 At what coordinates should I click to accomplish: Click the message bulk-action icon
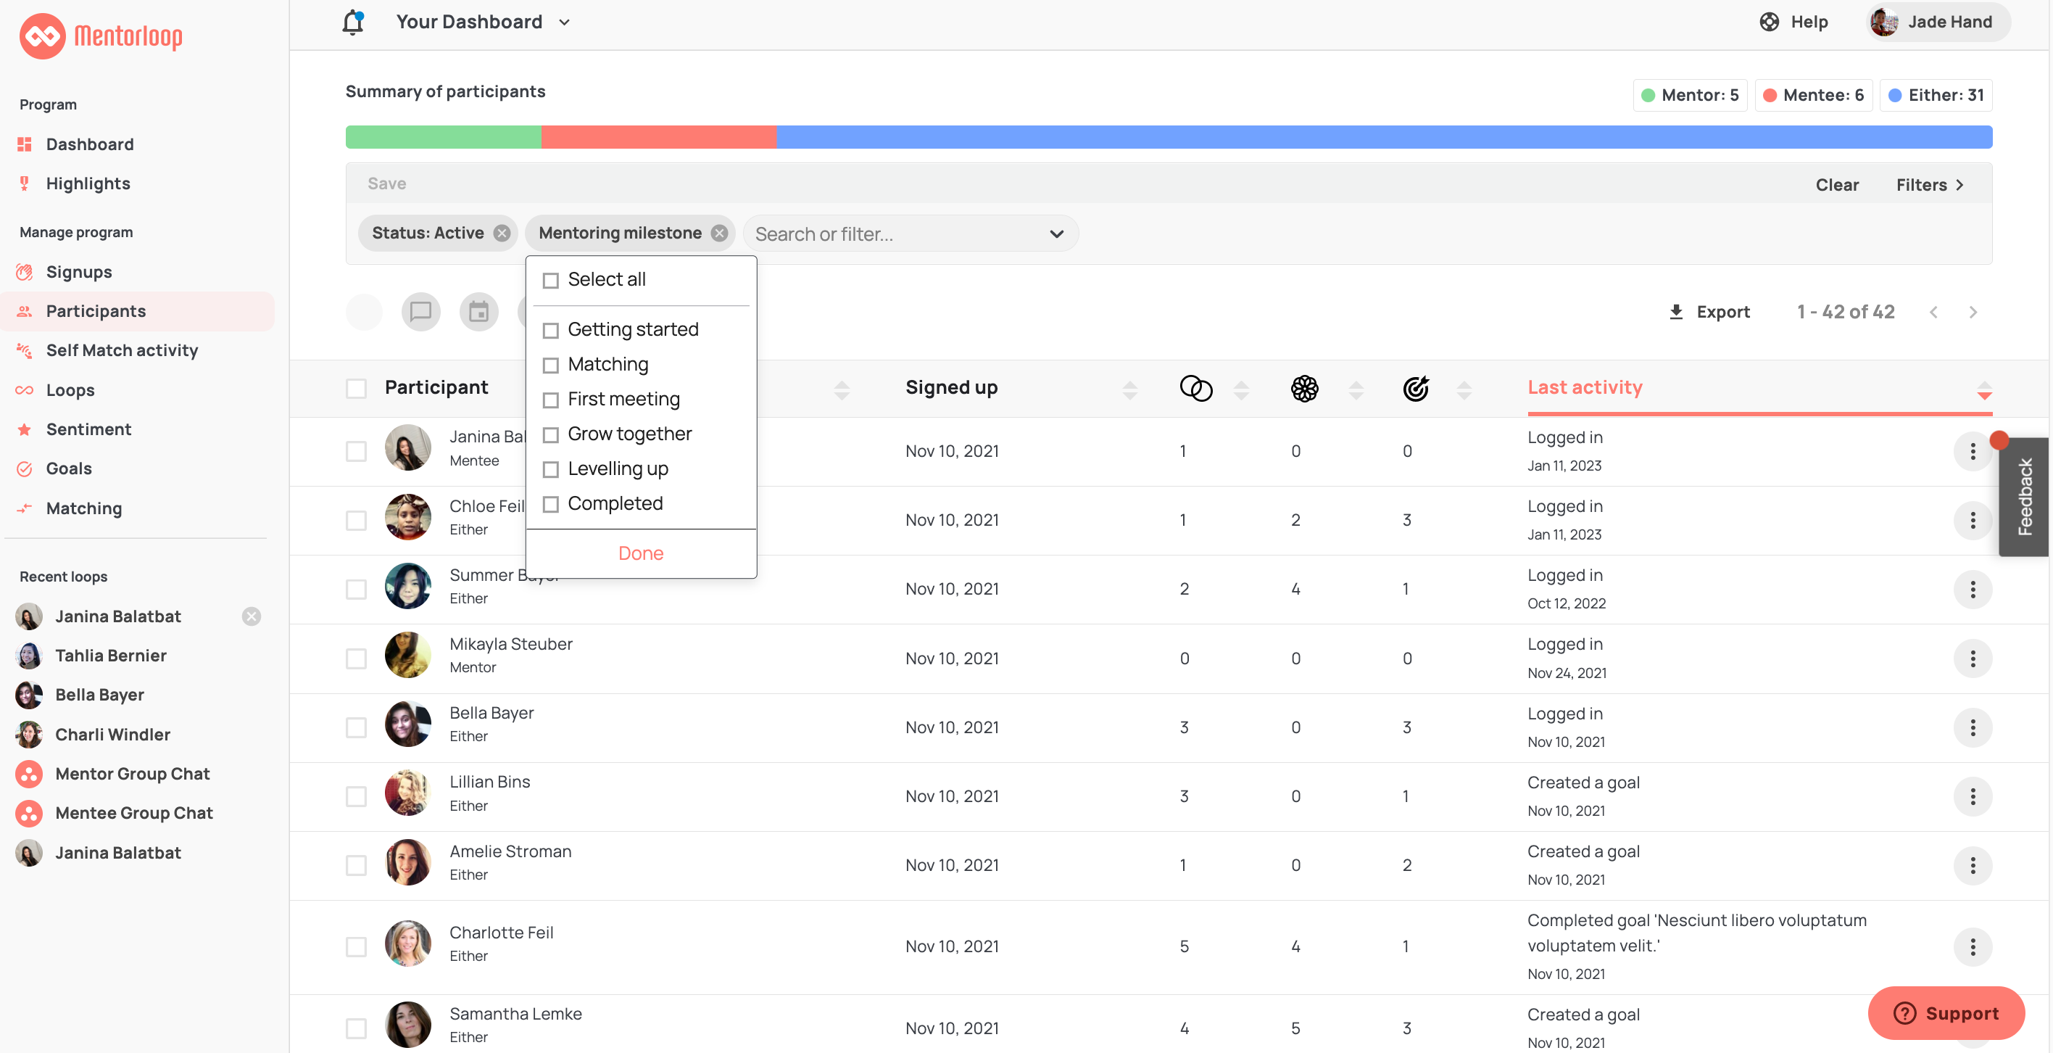tap(420, 312)
